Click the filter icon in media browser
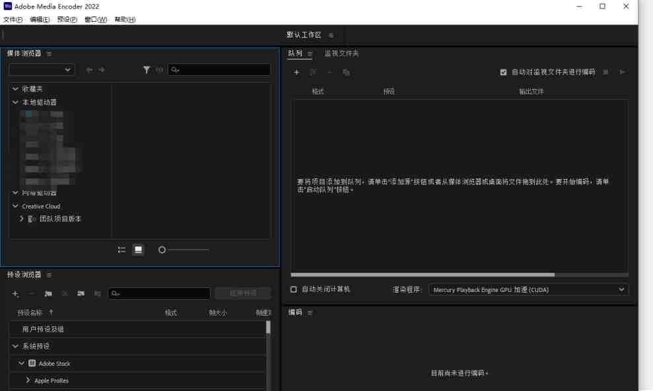This screenshot has height=391, width=653. tap(147, 69)
